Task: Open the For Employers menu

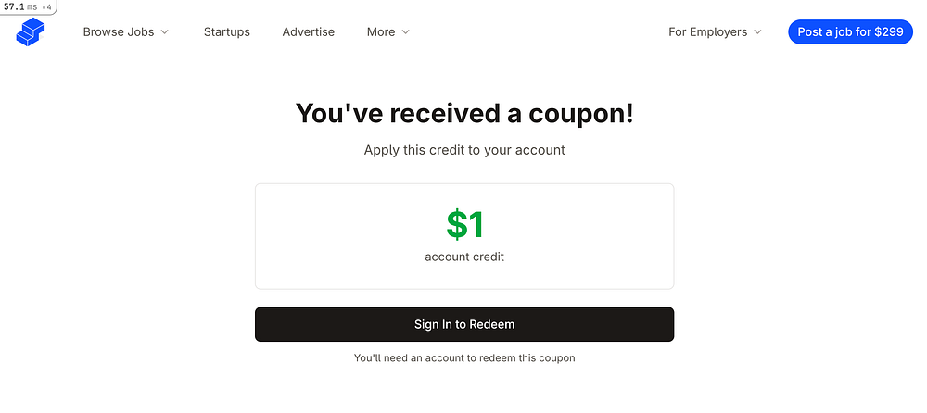Action: 707,31
